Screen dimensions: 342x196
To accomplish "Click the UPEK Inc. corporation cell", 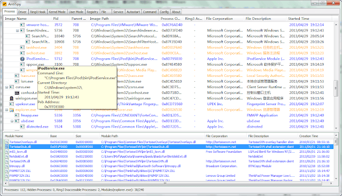I will (215, 104).
